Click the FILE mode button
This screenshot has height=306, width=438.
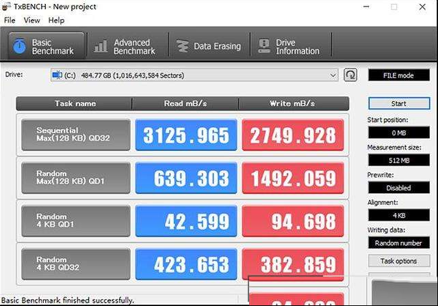click(399, 75)
